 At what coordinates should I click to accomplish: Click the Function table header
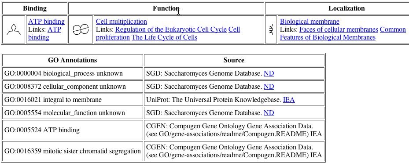tap(166, 8)
